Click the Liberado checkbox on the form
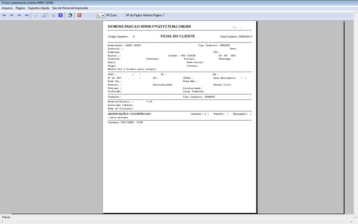The height and width of the screenshot is (224, 358). [205, 114]
